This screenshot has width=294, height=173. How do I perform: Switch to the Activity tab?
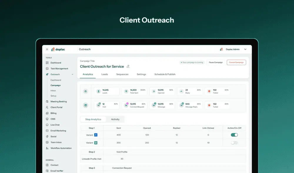115,119
